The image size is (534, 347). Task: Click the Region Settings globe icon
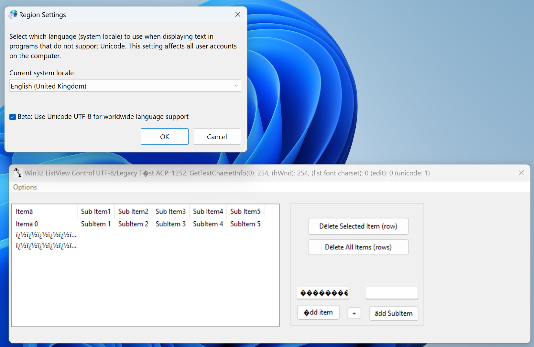coord(13,15)
